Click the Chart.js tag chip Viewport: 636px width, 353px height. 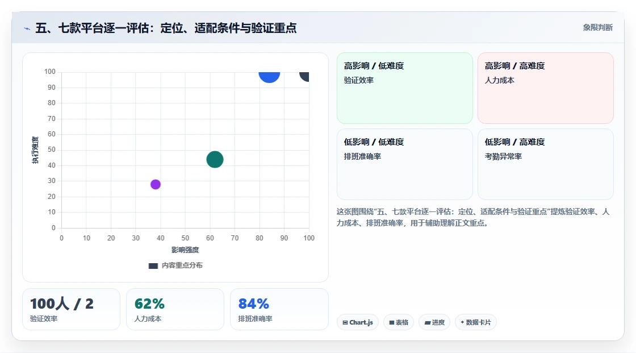click(358, 322)
